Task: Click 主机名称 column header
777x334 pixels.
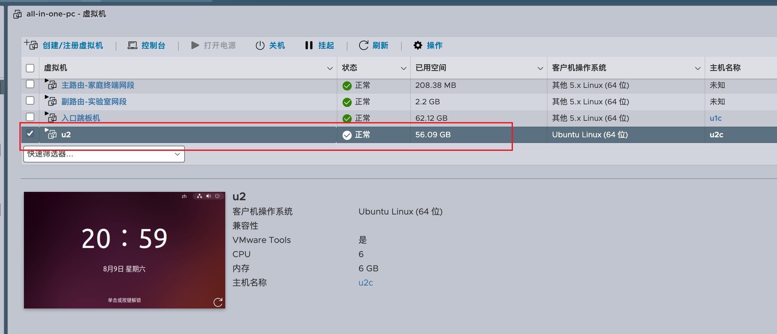Action: click(725, 68)
